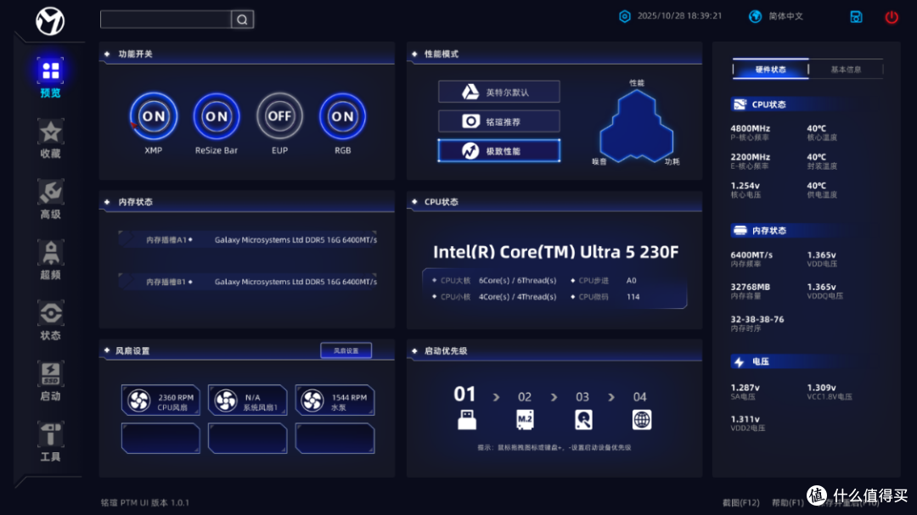This screenshot has width=917, height=515.
Task: Click the 1.254v core voltage value
Action: (745, 186)
